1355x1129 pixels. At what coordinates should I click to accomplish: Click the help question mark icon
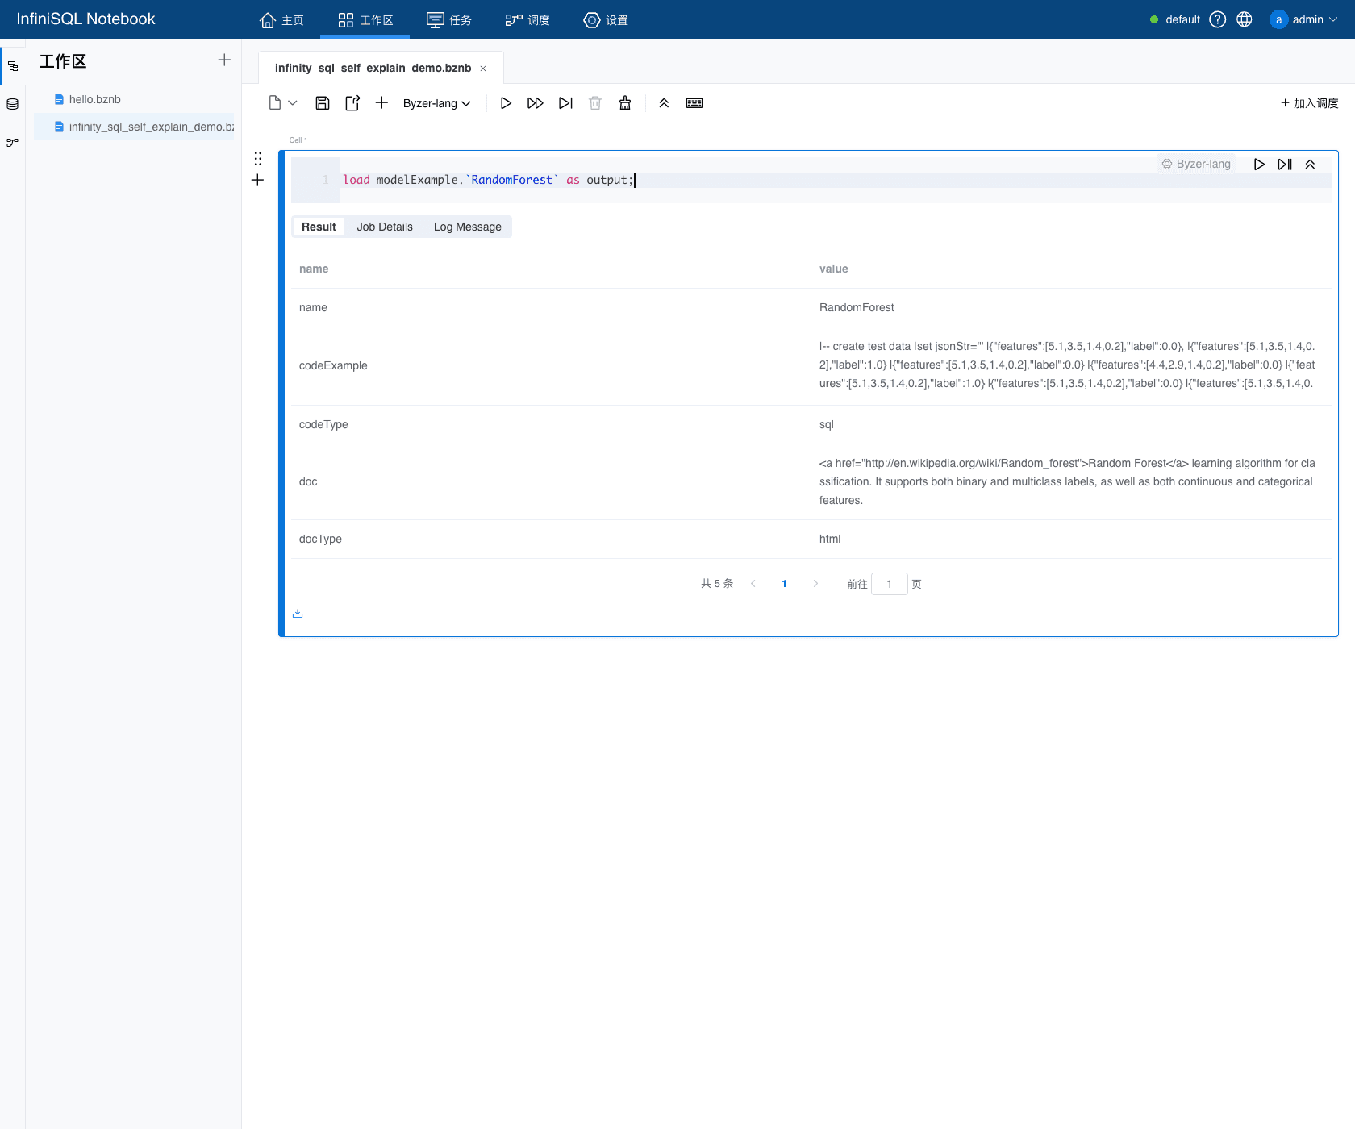[x=1218, y=19]
